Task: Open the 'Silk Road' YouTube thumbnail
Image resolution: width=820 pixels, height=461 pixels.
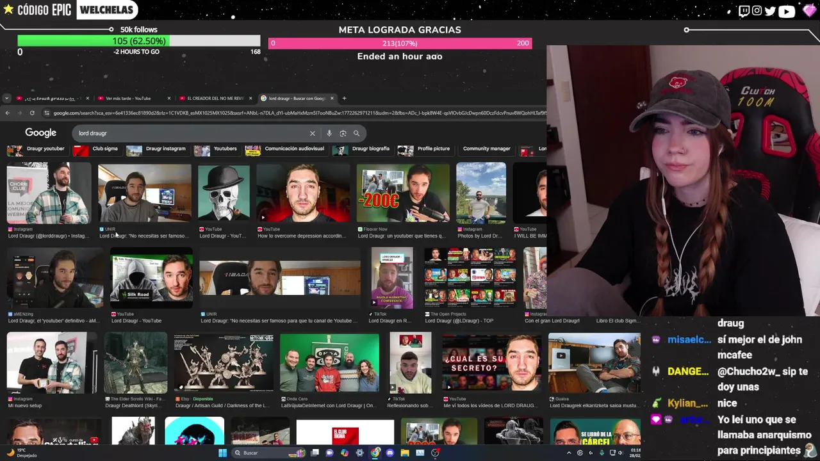Action: (x=152, y=278)
